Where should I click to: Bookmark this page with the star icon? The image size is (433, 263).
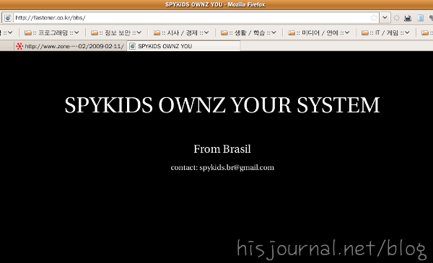374,18
